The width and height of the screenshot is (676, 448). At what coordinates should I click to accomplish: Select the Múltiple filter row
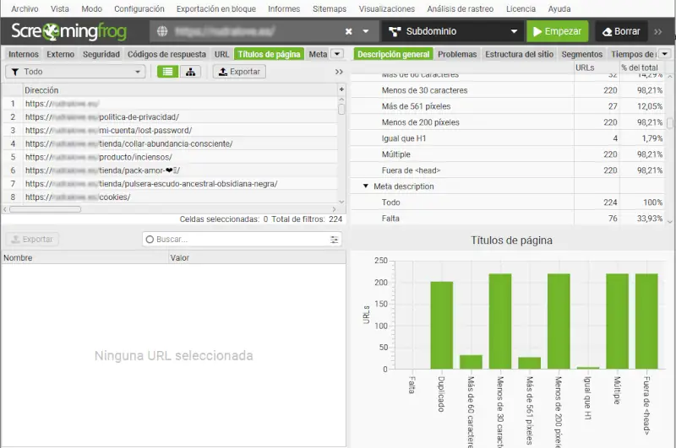pos(508,154)
